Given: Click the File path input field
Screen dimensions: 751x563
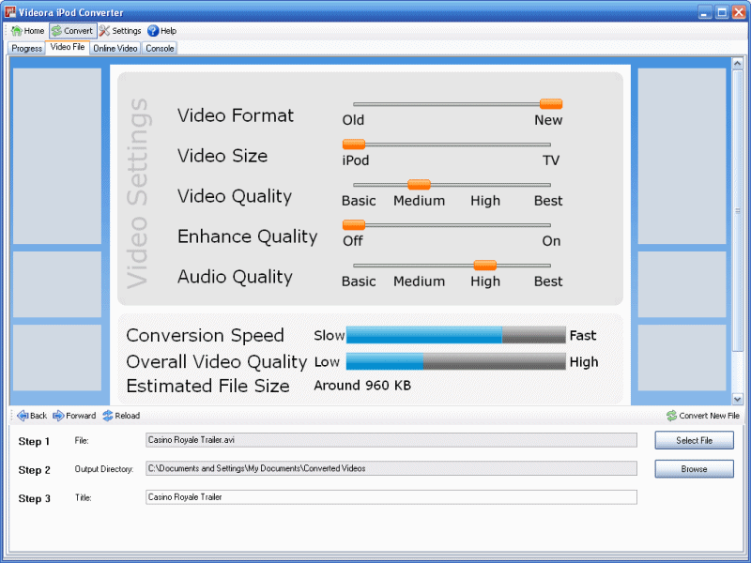Looking at the screenshot, I should click(x=391, y=440).
